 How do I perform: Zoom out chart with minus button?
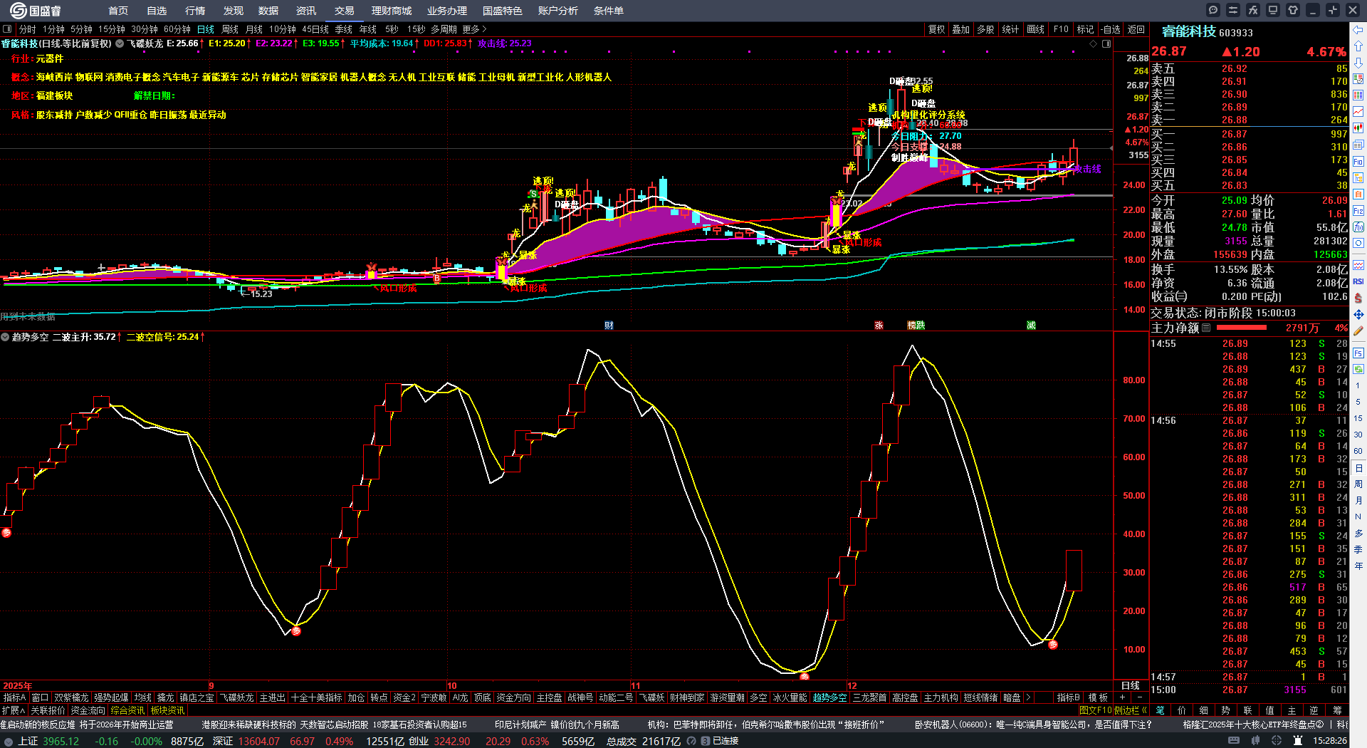click(x=1139, y=697)
